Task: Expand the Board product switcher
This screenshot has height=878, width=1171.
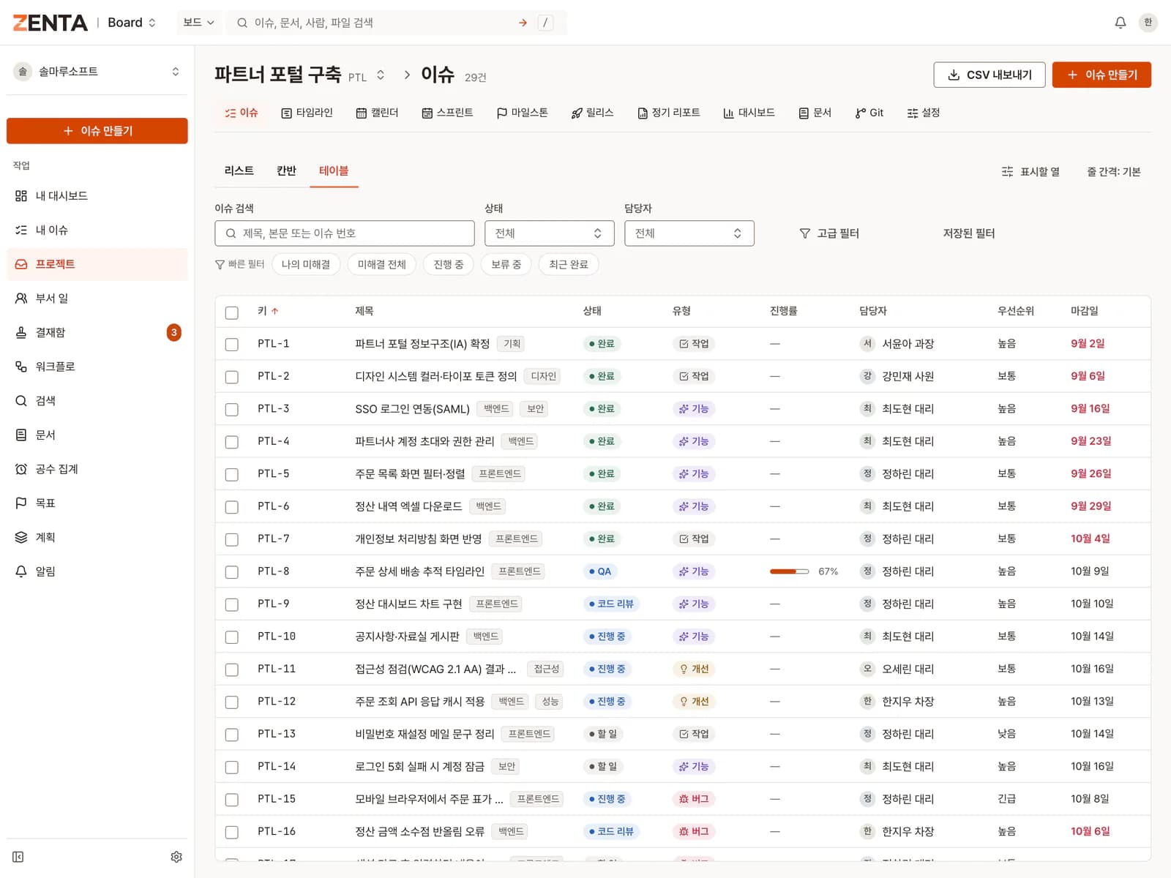Action: [132, 23]
